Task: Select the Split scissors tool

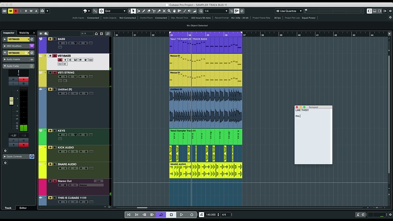Action: click(x=154, y=11)
